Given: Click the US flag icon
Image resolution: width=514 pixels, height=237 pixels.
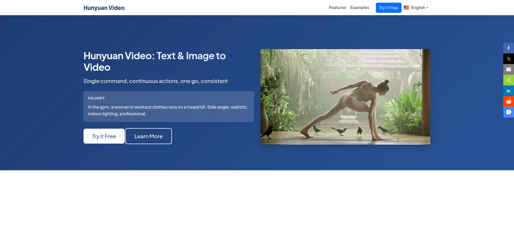Looking at the screenshot, I should coord(406,8).
